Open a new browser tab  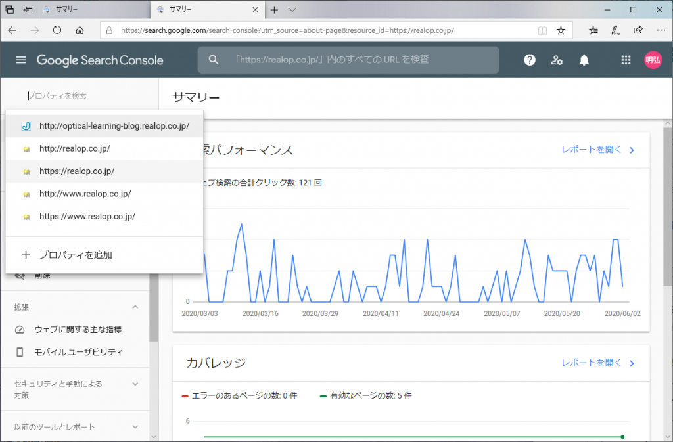[274, 9]
